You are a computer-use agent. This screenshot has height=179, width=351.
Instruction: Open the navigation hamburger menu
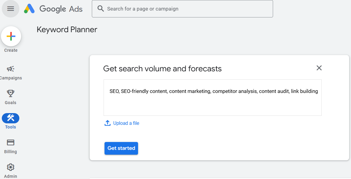tap(11, 8)
